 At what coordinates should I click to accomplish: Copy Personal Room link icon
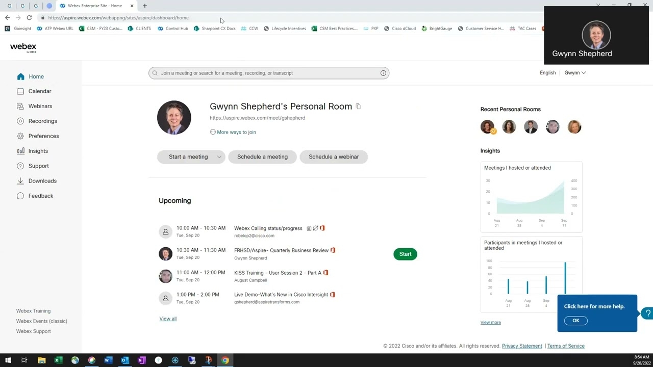tap(358, 107)
